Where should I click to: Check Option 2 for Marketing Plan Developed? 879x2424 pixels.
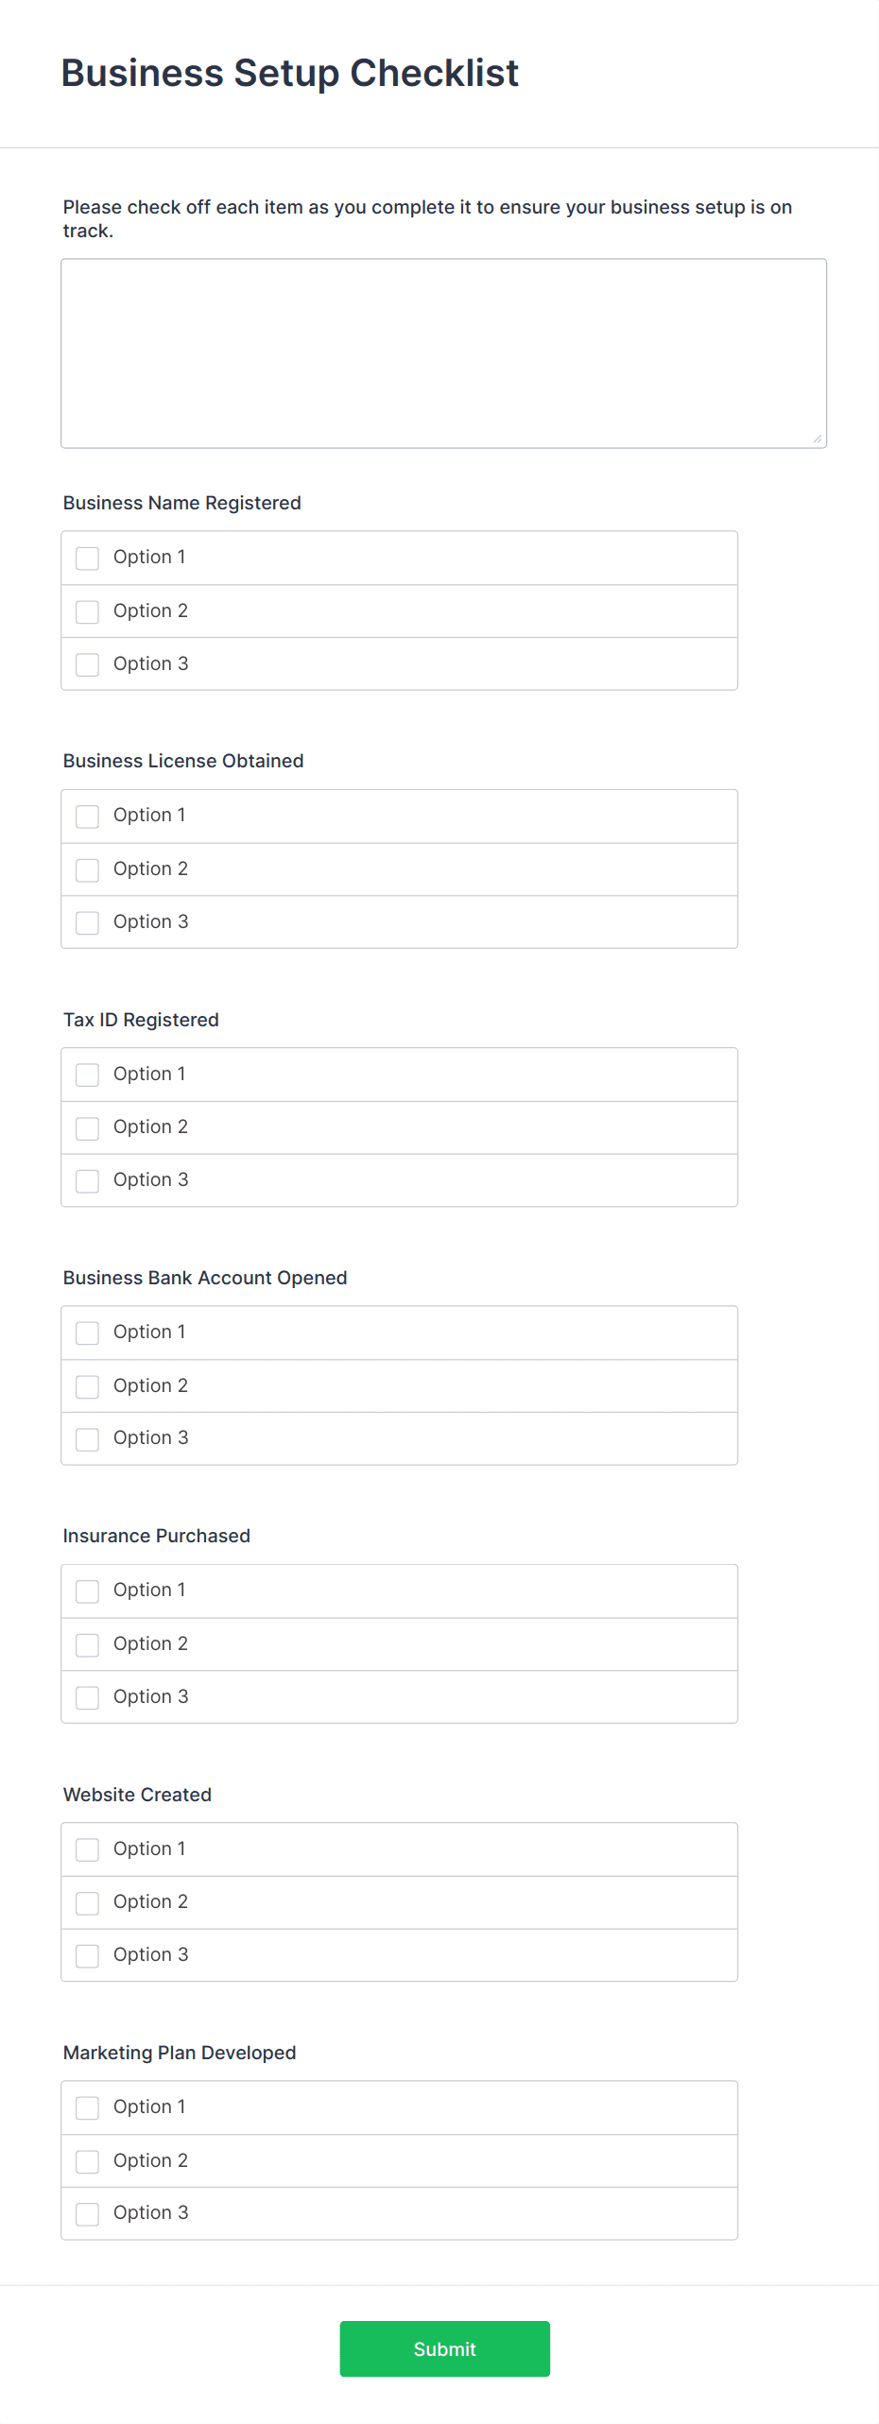[88, 2161]
